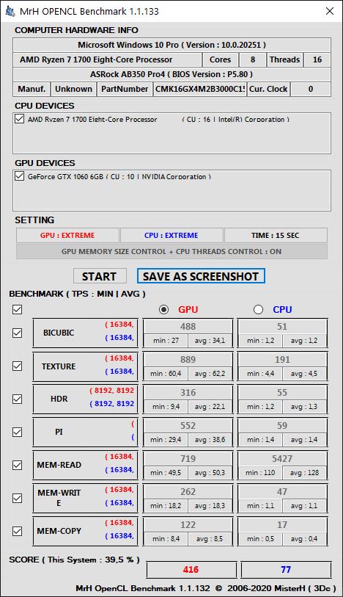The image size is (343, 597).
Task: Toggle GPU memory size and CPU threads control
Action: 171,252
